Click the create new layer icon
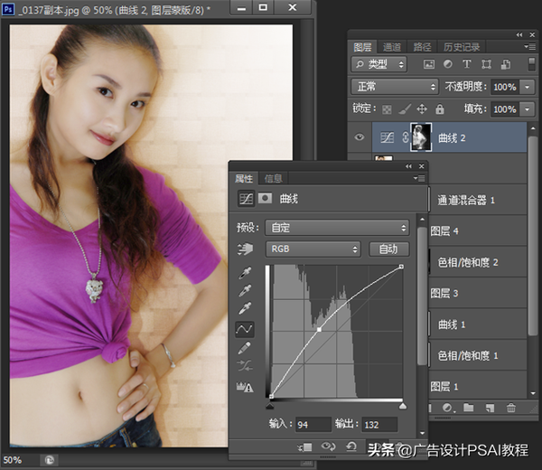Viewport: 542px width, 470px height. 489,409
